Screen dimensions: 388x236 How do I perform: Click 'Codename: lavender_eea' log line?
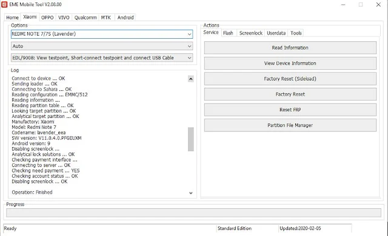[x=39, y=133]
